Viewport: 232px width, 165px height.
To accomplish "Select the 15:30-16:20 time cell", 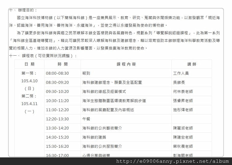I will pyautogui.click(x=62, y=146).
